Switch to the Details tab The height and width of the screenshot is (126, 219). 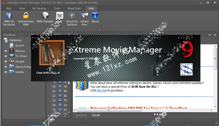click(x=96, y=115)
